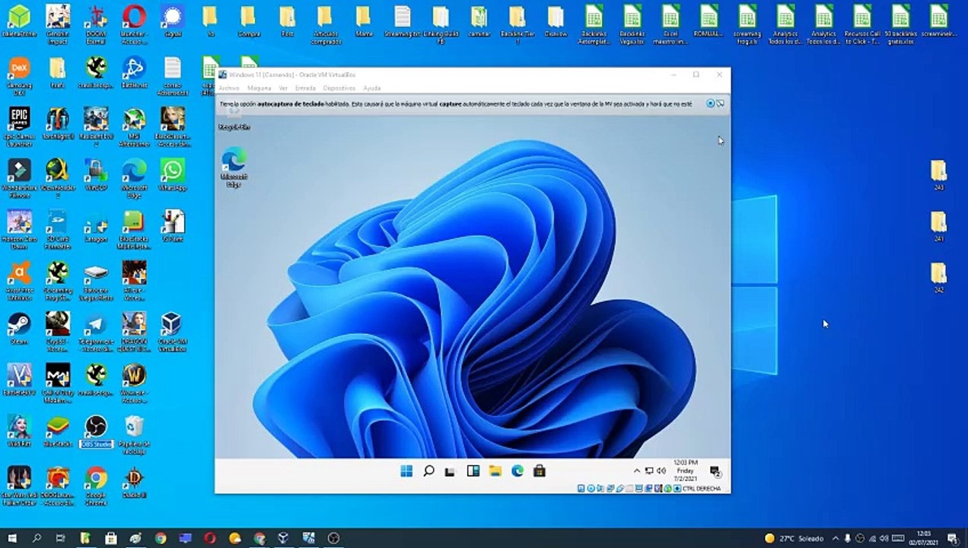Open Task View in the VM taskbar
The height and width of the screenshot is (548, 968).
coord(451,471)
